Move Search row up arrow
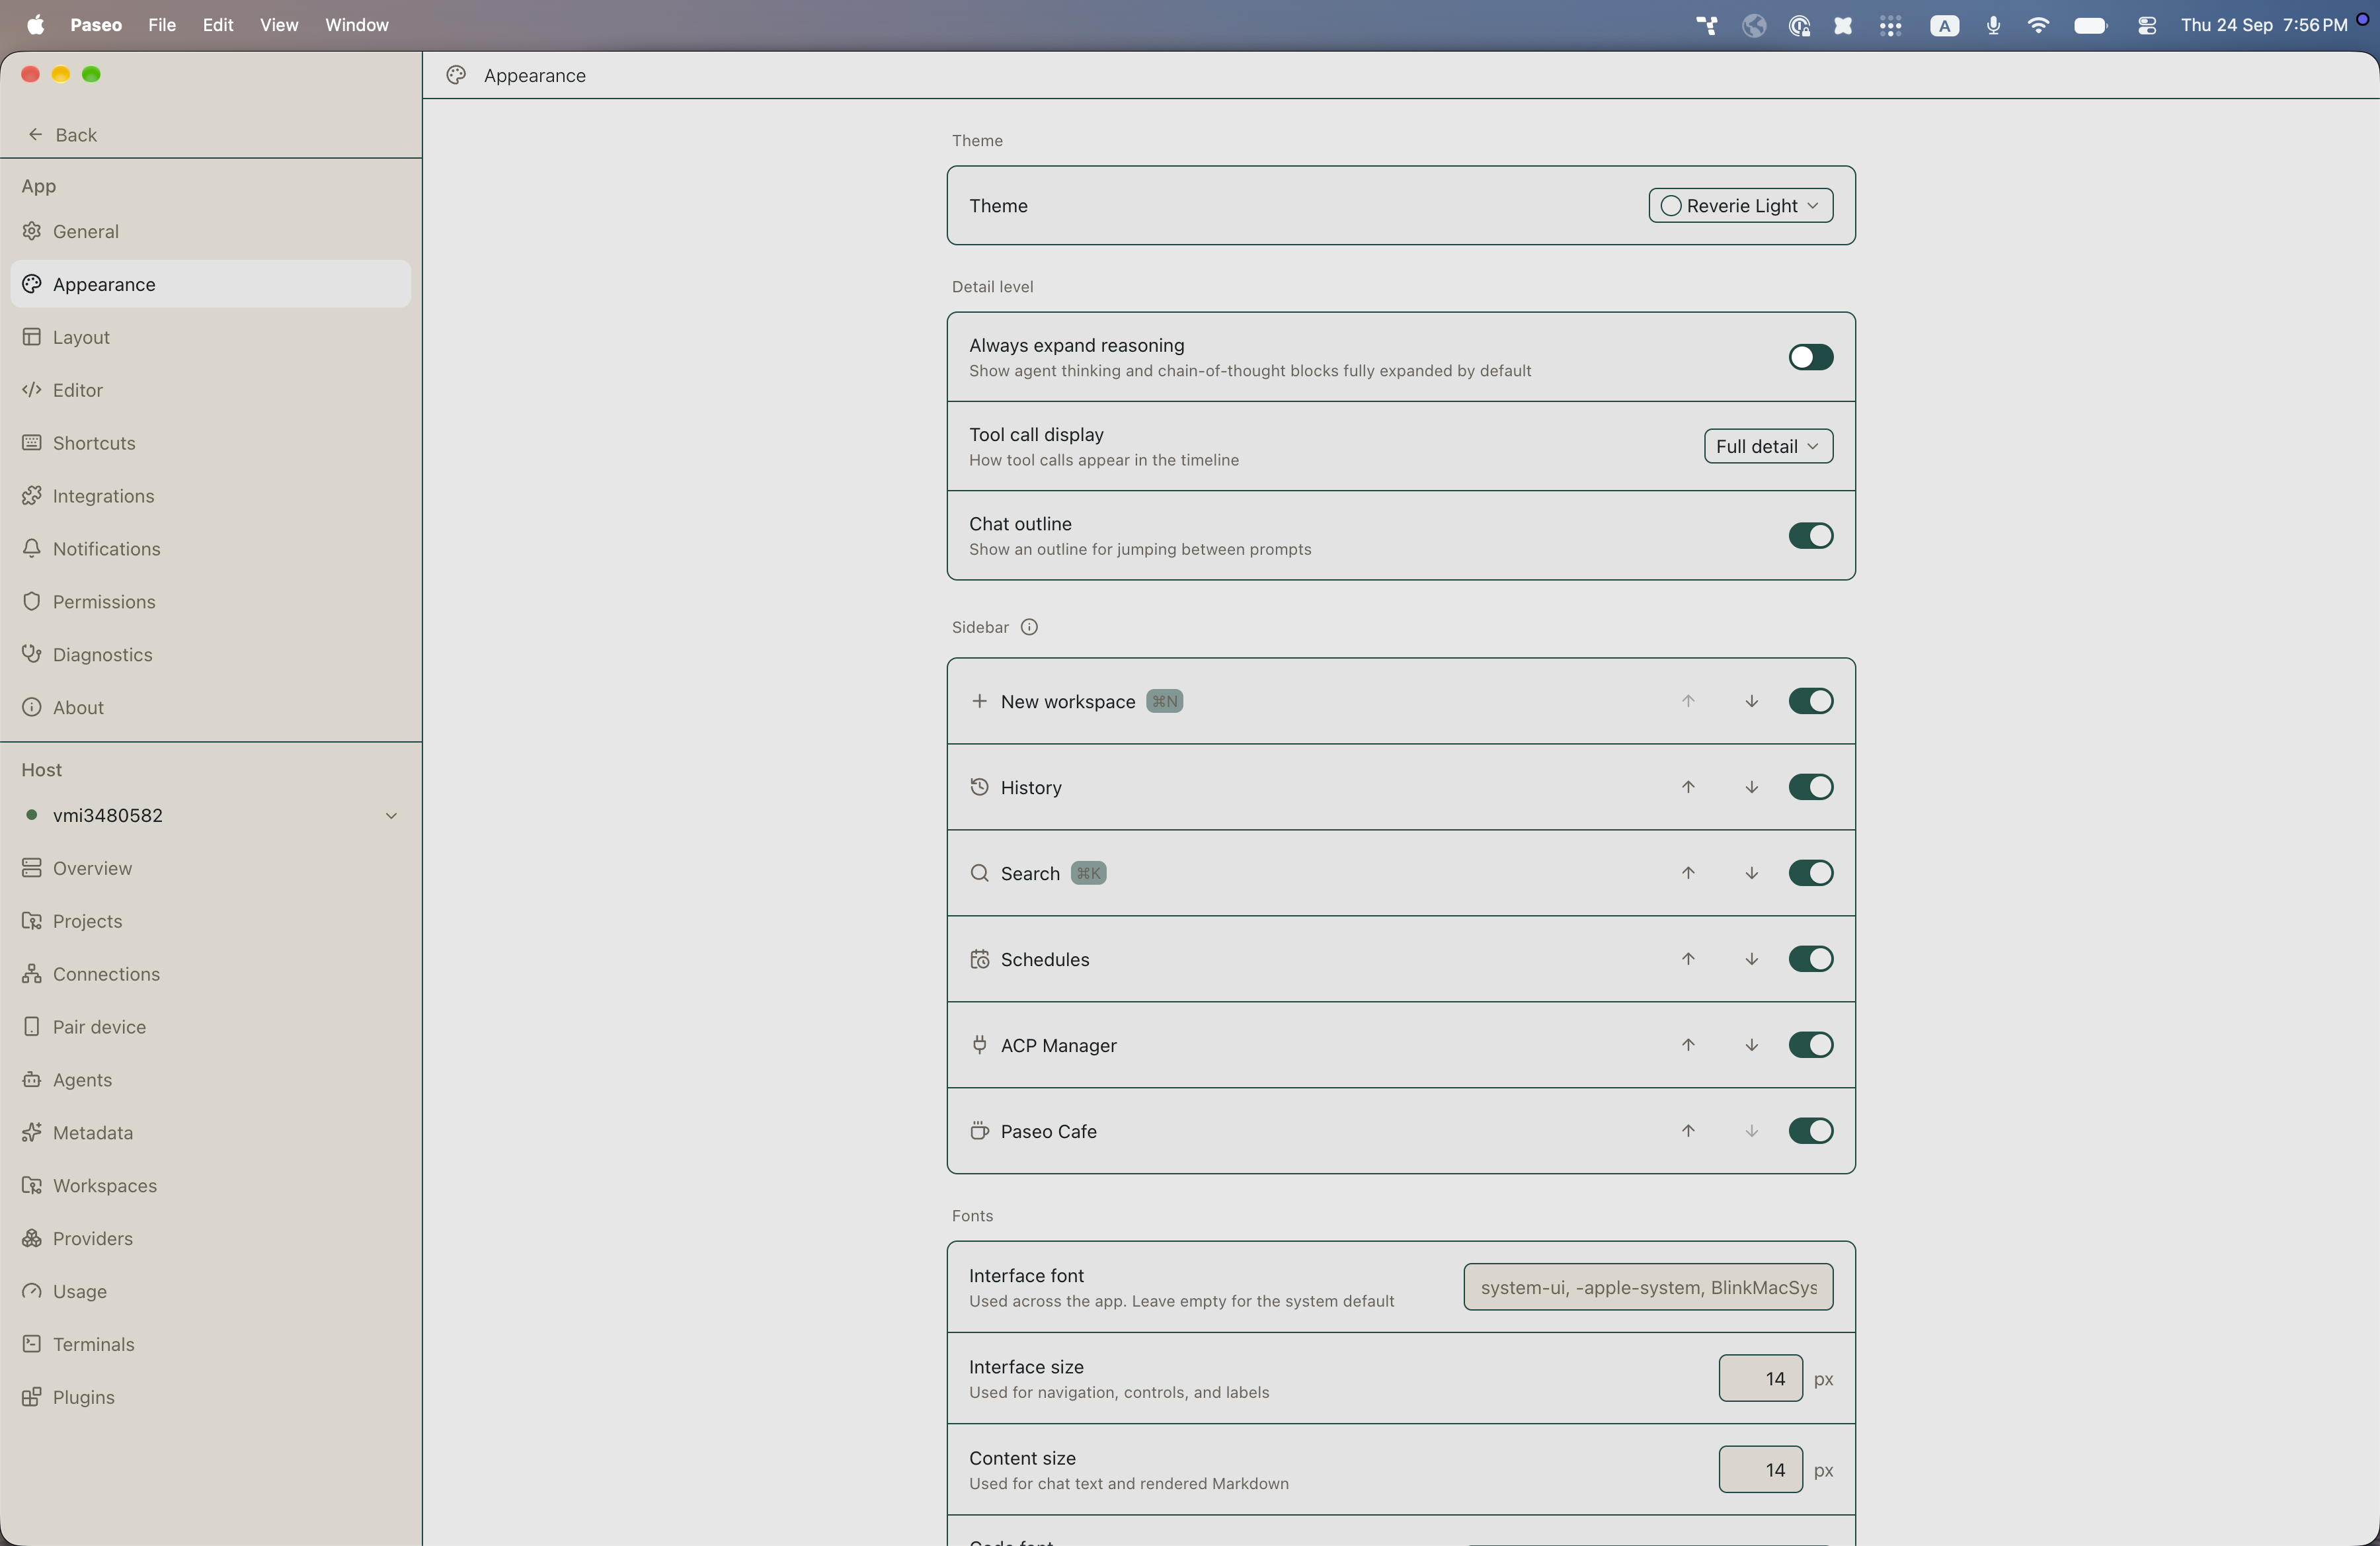 tap(1688, 873)
